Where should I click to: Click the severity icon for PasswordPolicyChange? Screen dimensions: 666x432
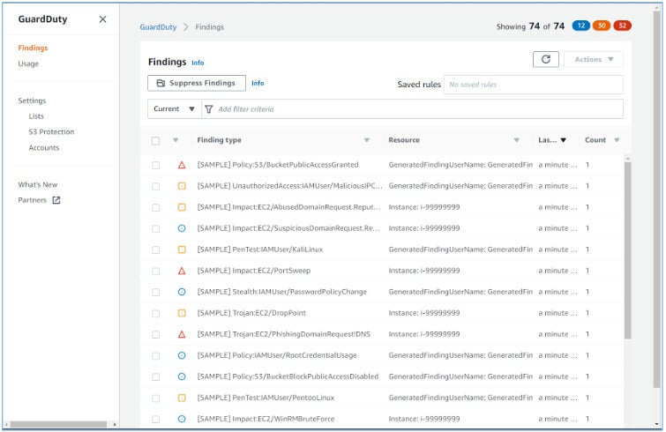pos(182,292)
